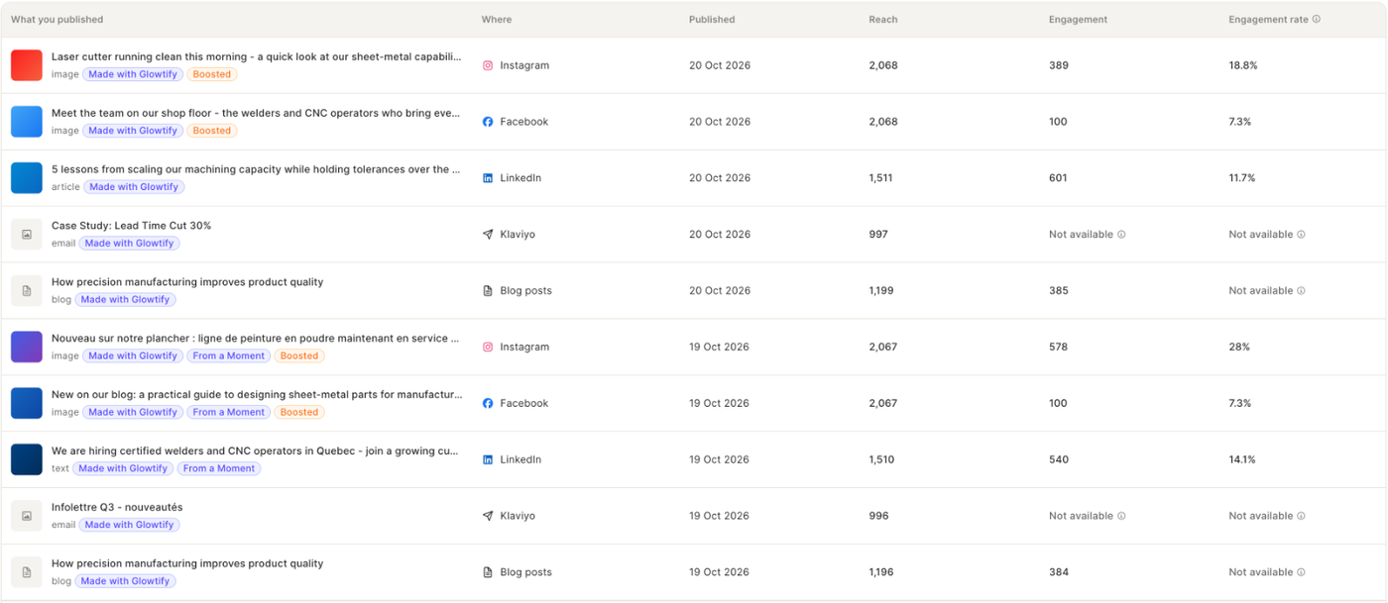
Task: Click the engagement value 384
Action: tap(1058, 572)
